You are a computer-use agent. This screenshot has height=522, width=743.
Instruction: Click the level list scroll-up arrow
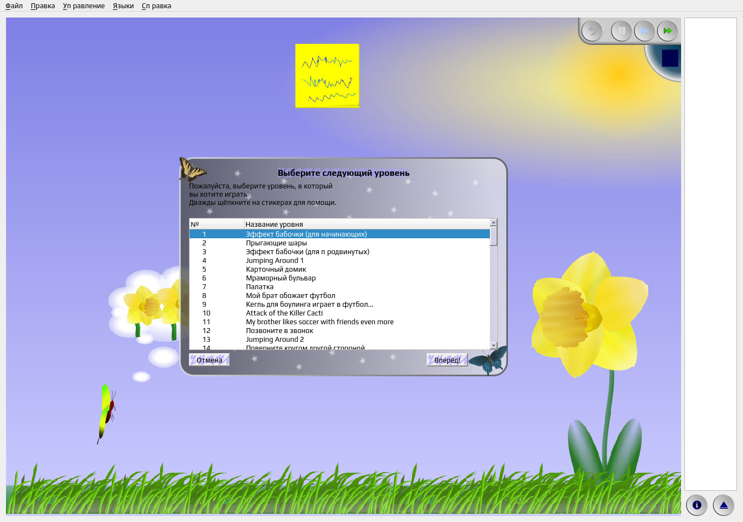click(x=494, y=222)
